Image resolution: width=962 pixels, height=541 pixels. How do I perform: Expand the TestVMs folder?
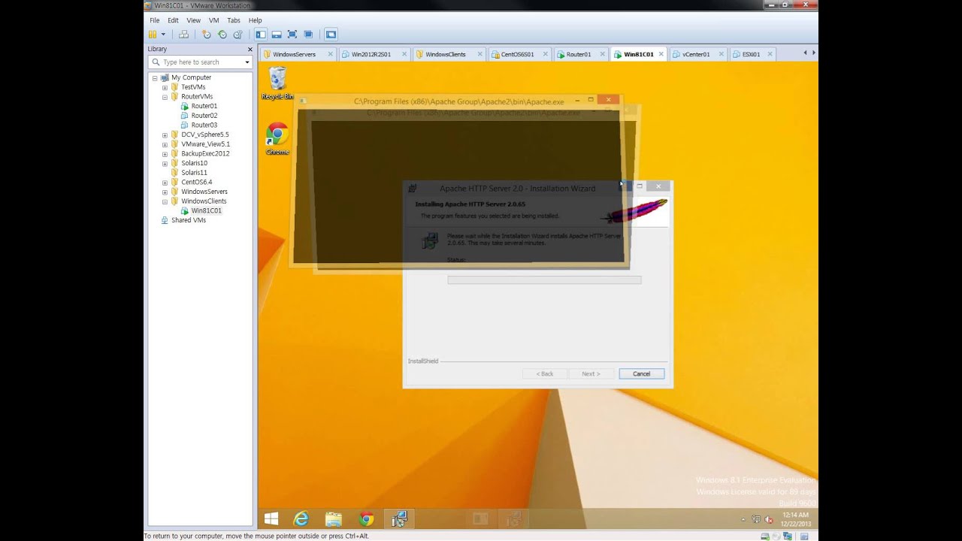click(x=165, y=87)
